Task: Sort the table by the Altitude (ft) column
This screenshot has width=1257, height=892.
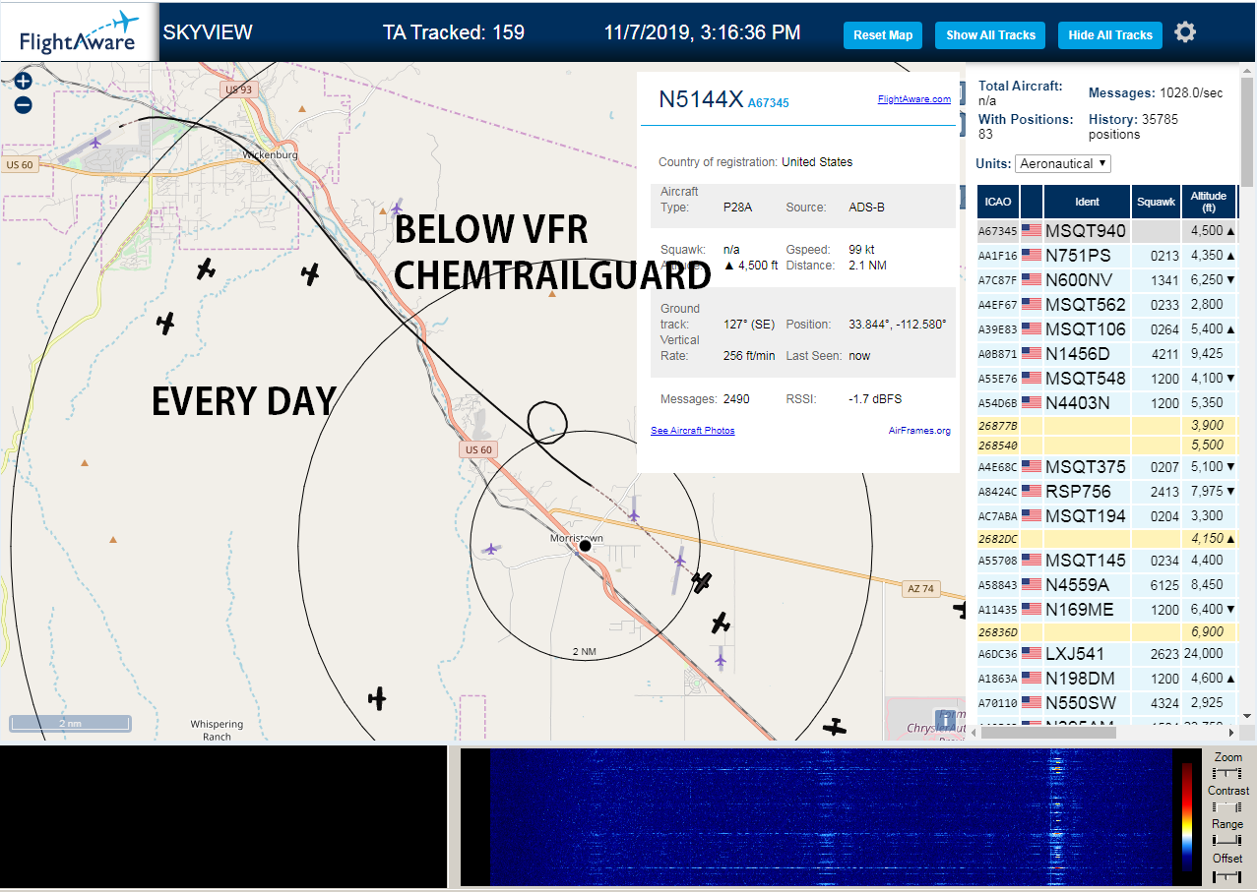Action: click(1208, 202)
